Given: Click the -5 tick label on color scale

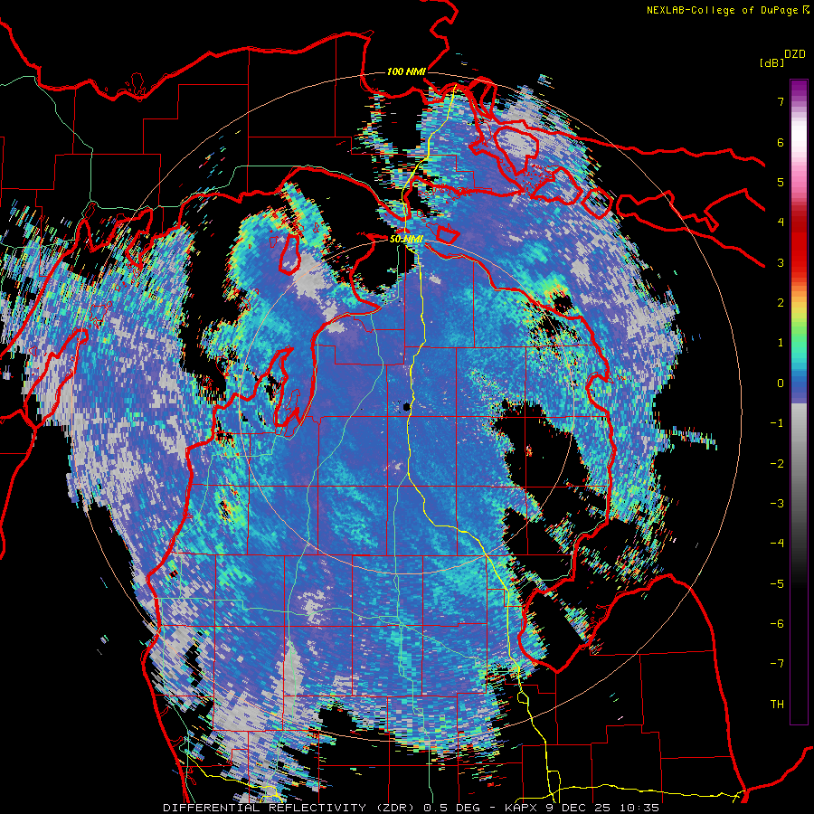Looking at the screenshot, I should tap(777, 583).
